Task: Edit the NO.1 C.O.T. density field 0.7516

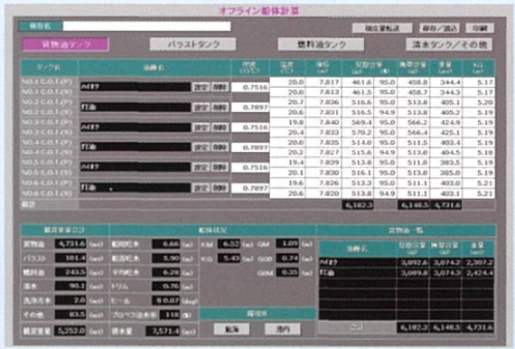Action: pyautogui.click(x=250, y=87)
